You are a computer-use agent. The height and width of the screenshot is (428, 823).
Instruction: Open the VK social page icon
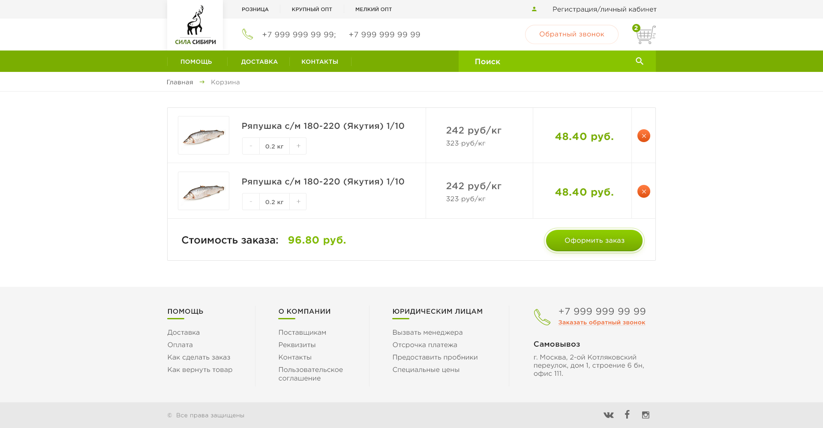(608, 415)
